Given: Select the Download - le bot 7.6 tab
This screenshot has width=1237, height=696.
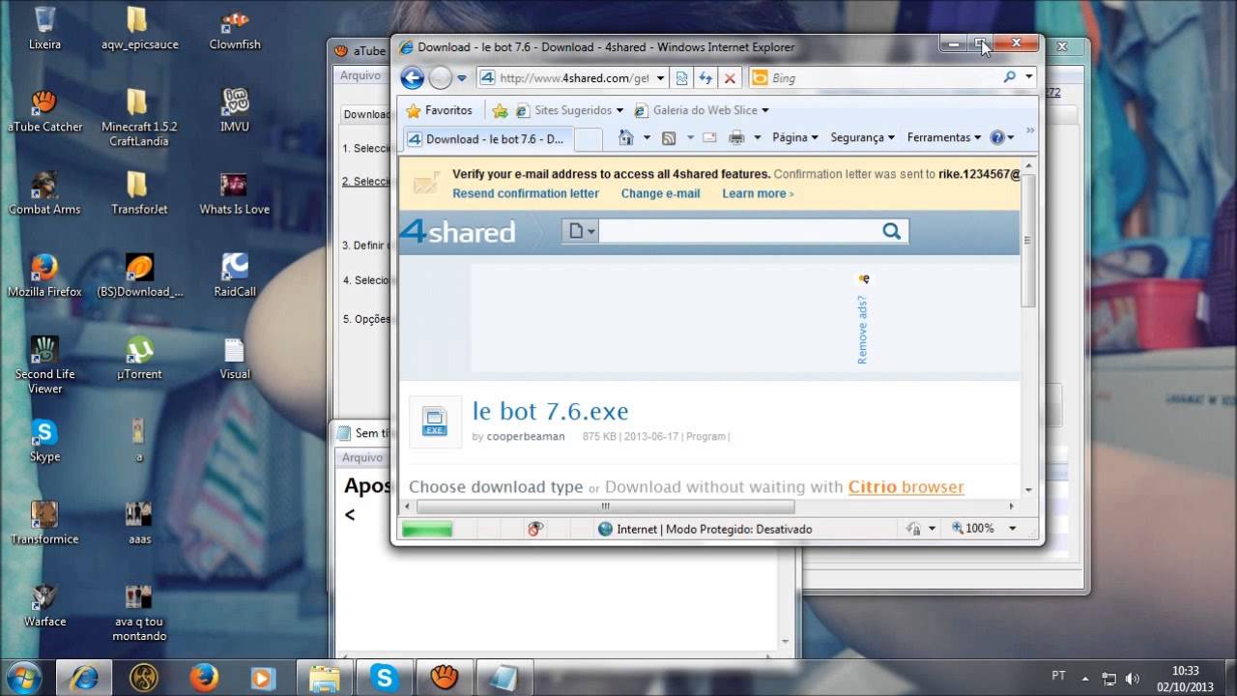Looking at the screenshot, I should click(x=488, y=139).
